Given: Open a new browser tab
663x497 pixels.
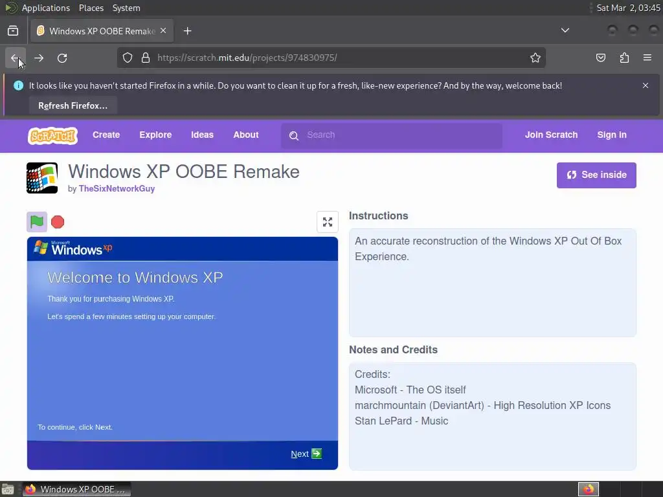Looking at the screenshot, I should point(187,31).
